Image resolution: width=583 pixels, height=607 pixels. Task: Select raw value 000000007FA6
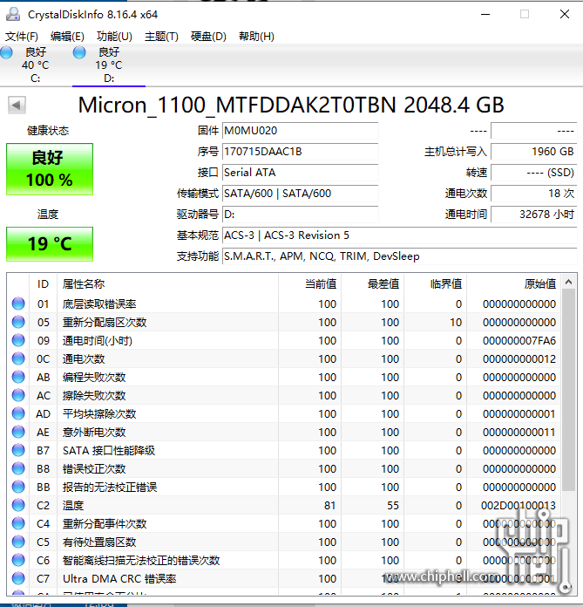[x=519, y=341]
